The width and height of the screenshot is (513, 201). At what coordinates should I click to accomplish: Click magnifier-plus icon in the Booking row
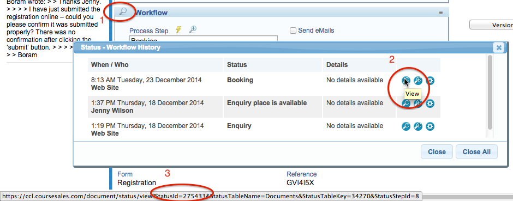(x=418, y=81)
